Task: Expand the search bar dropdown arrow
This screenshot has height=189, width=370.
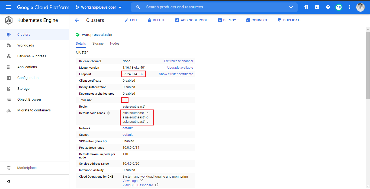Action: point(291,7)
